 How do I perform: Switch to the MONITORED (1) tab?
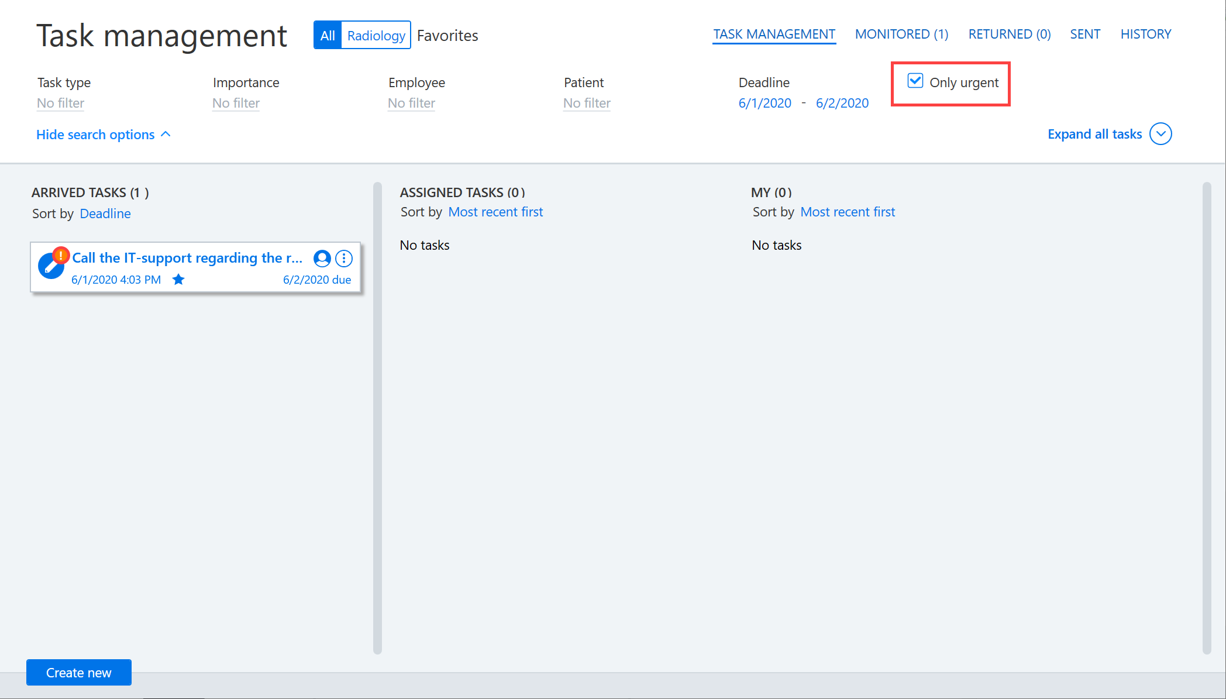(901, 34)
